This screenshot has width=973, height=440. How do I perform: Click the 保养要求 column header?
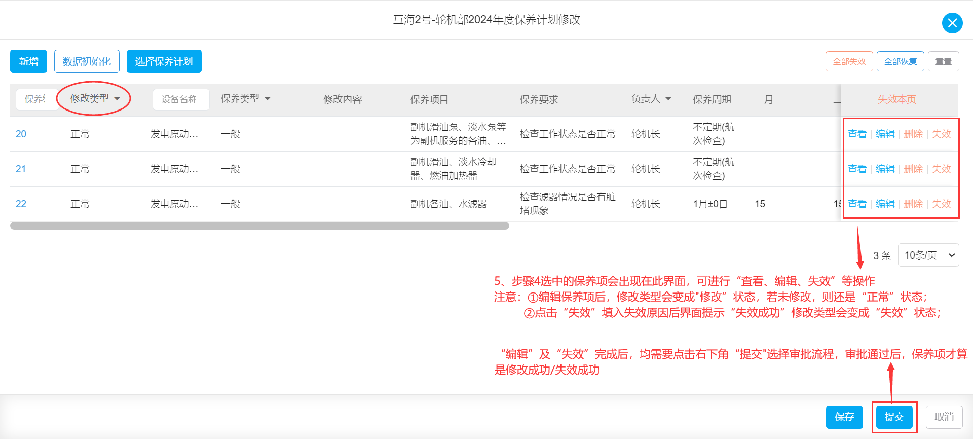click(539, 99)
